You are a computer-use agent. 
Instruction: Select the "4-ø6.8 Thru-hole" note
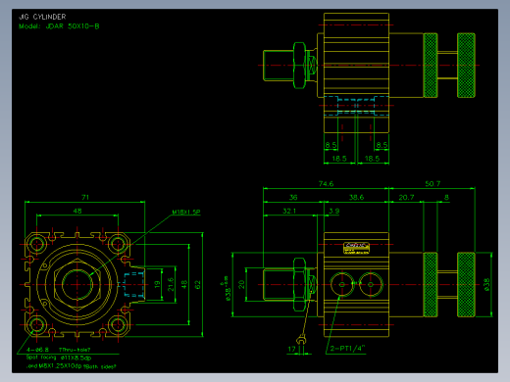tap(58, 350)
